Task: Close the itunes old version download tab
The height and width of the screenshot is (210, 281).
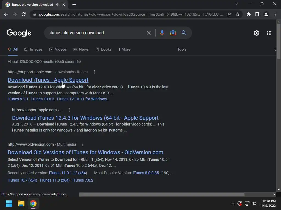Action: pos(64,5)
